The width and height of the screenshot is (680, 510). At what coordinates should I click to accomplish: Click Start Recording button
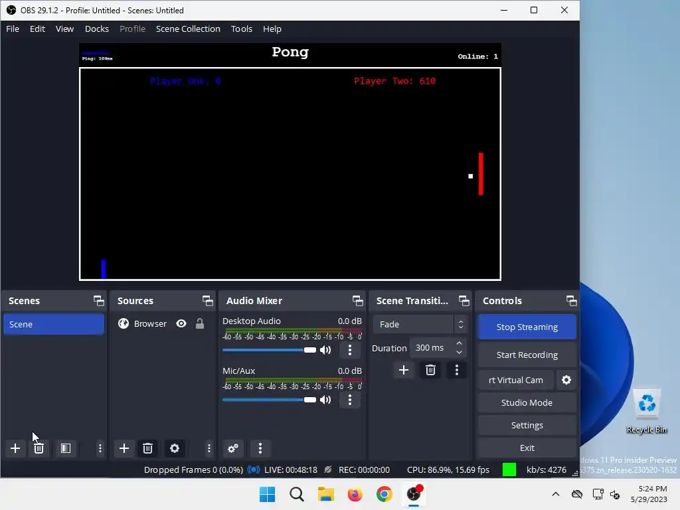(527, 355)
